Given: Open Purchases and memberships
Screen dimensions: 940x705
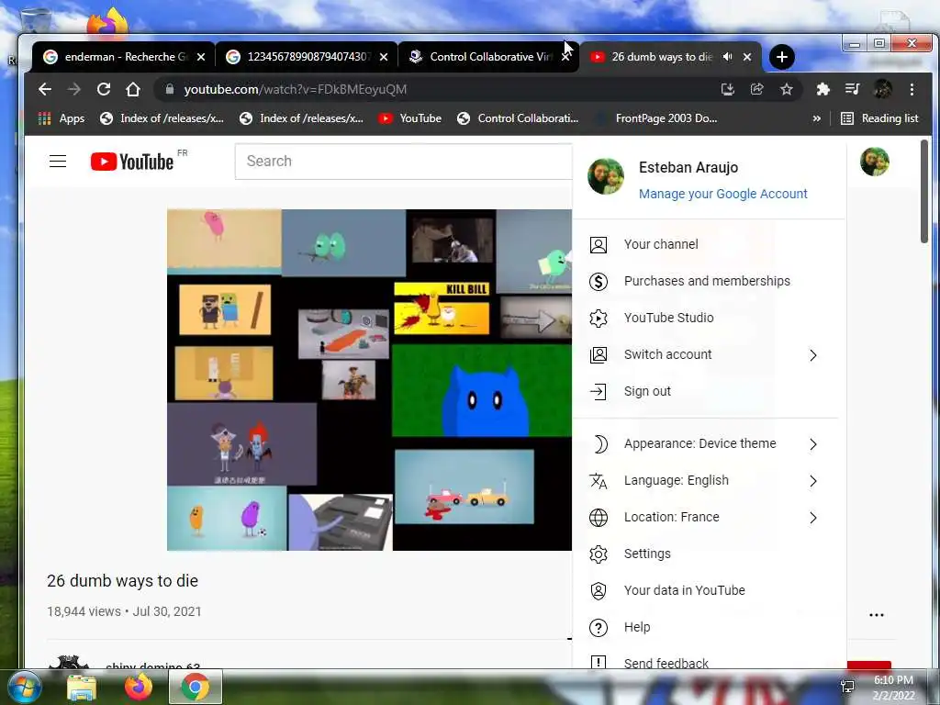Looking at the screenshot, I should 710,281.
